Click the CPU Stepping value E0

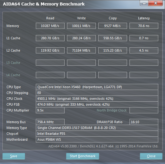point(97,93)
